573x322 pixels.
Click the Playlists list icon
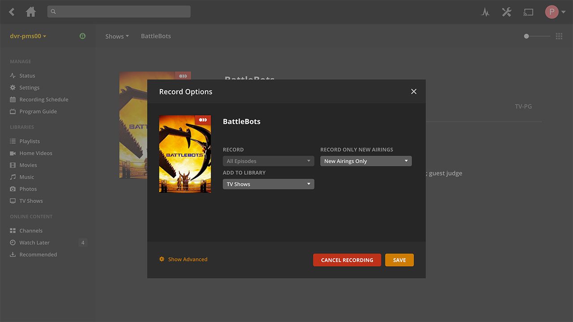click(13, 141)
